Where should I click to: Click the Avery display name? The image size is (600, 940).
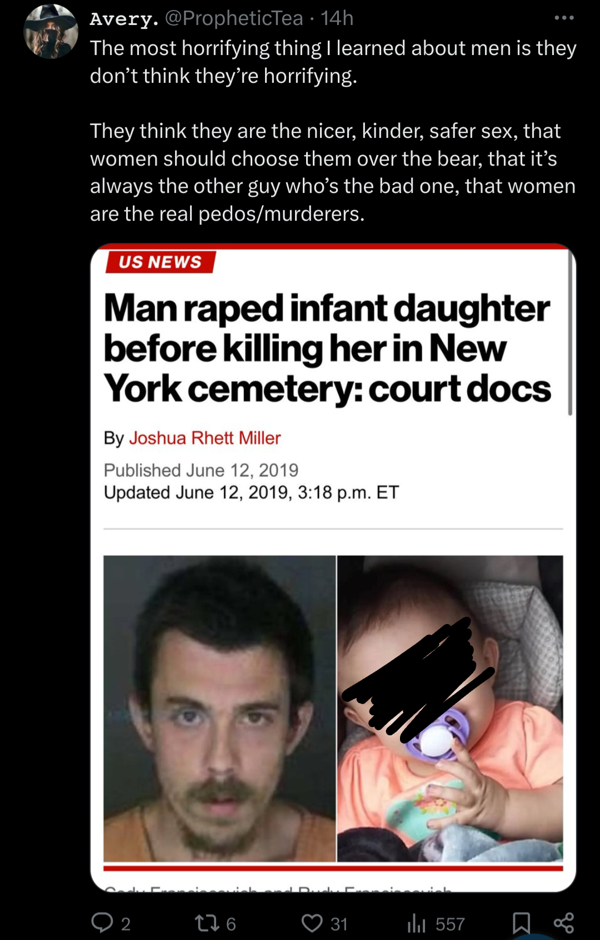tap(124, 18)
